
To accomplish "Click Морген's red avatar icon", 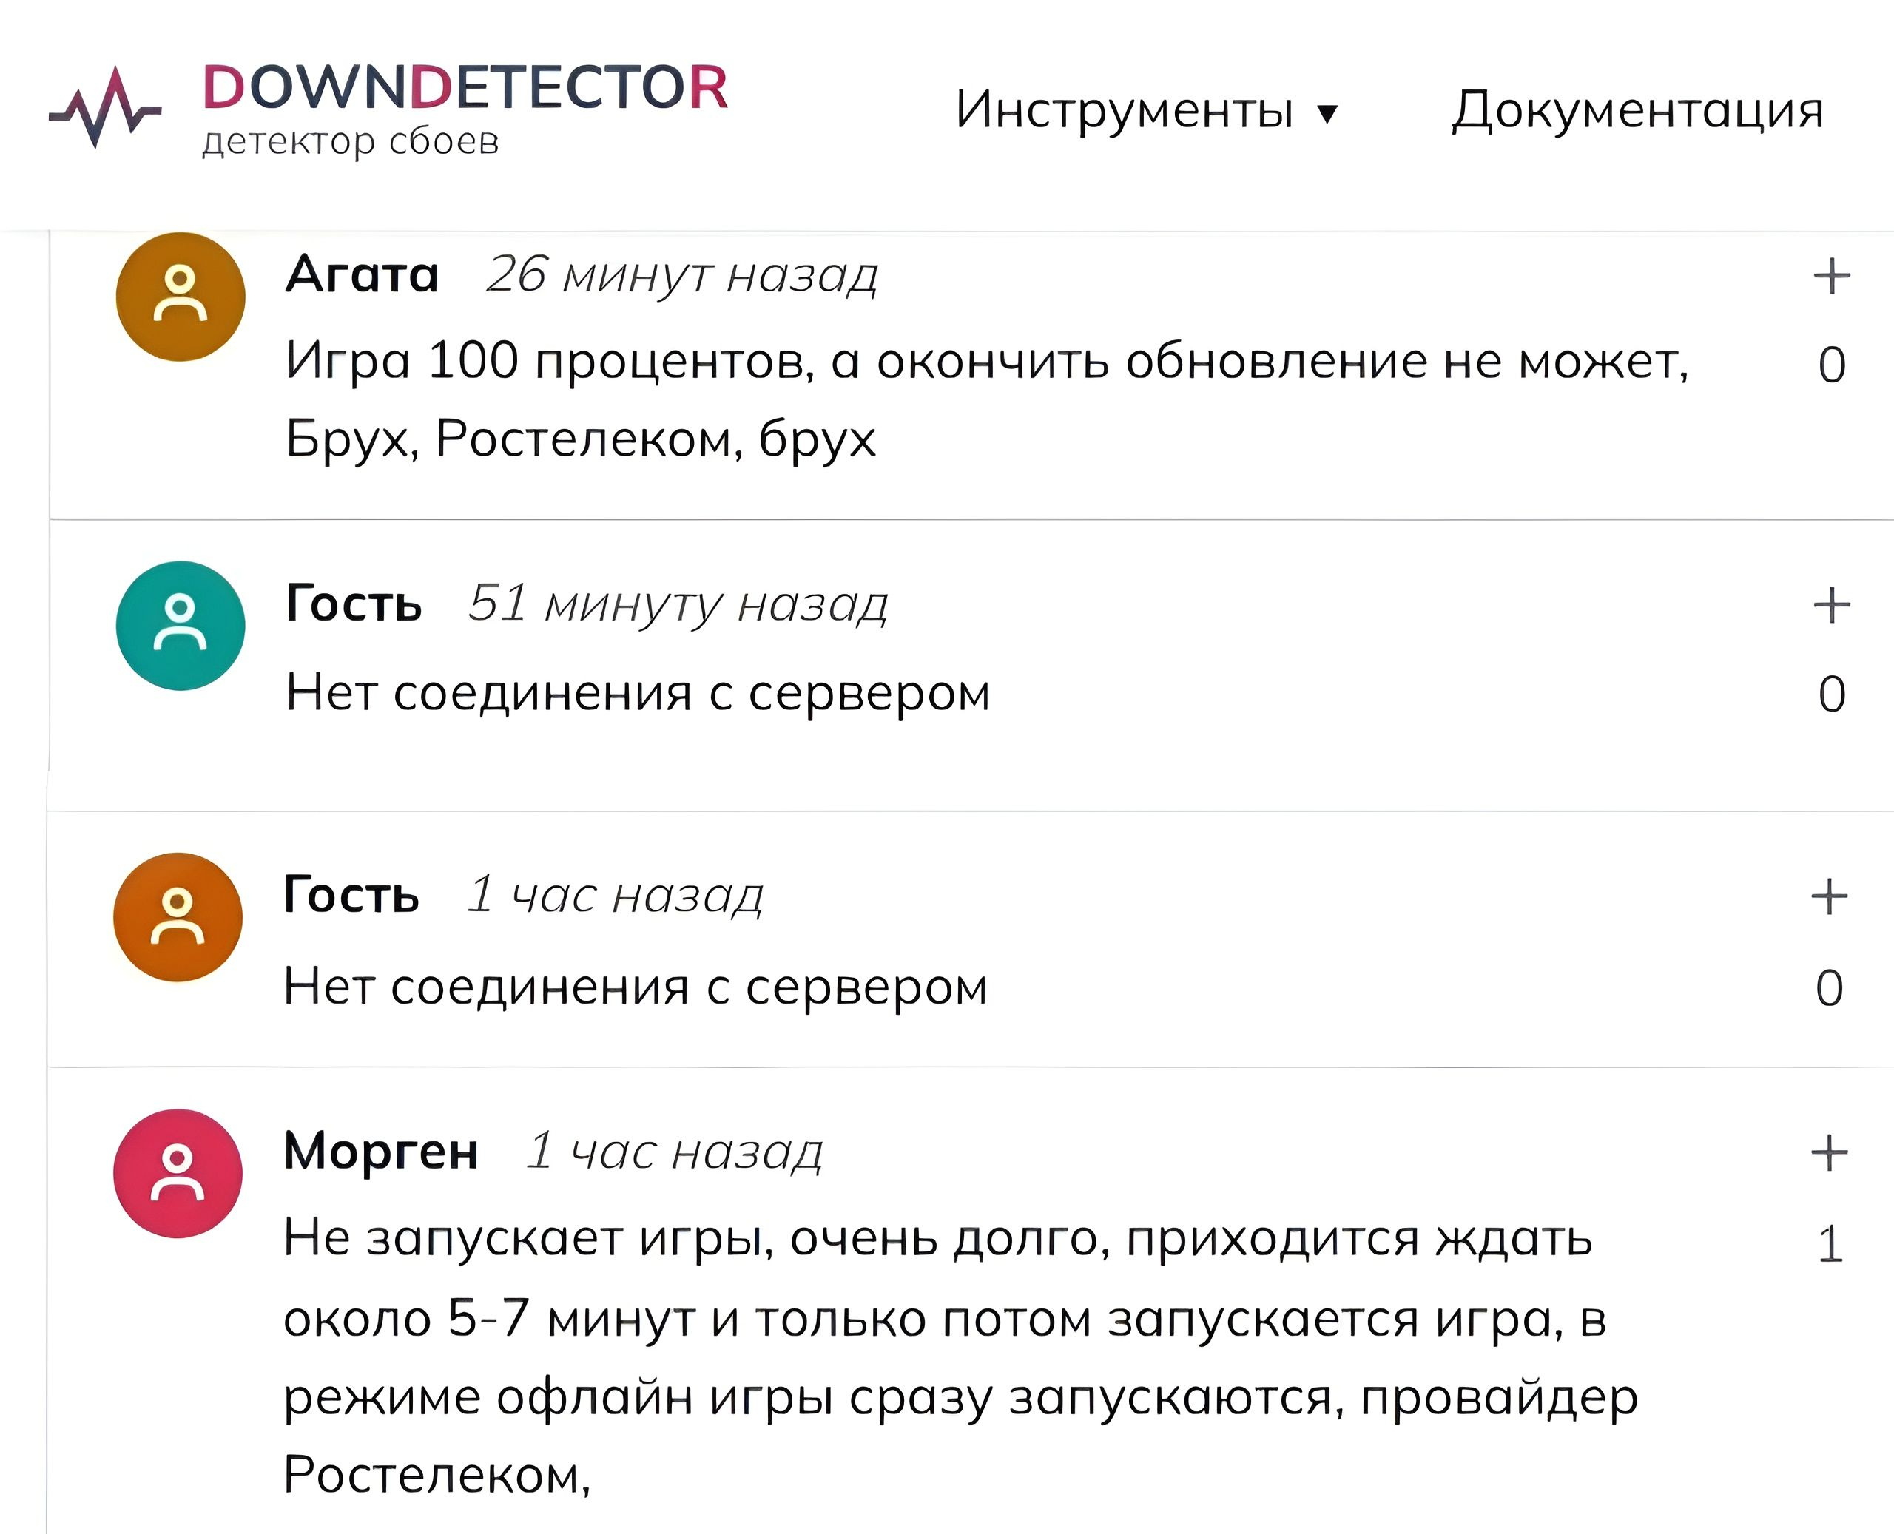I will pyautogui.click(x=178, y=1174).
